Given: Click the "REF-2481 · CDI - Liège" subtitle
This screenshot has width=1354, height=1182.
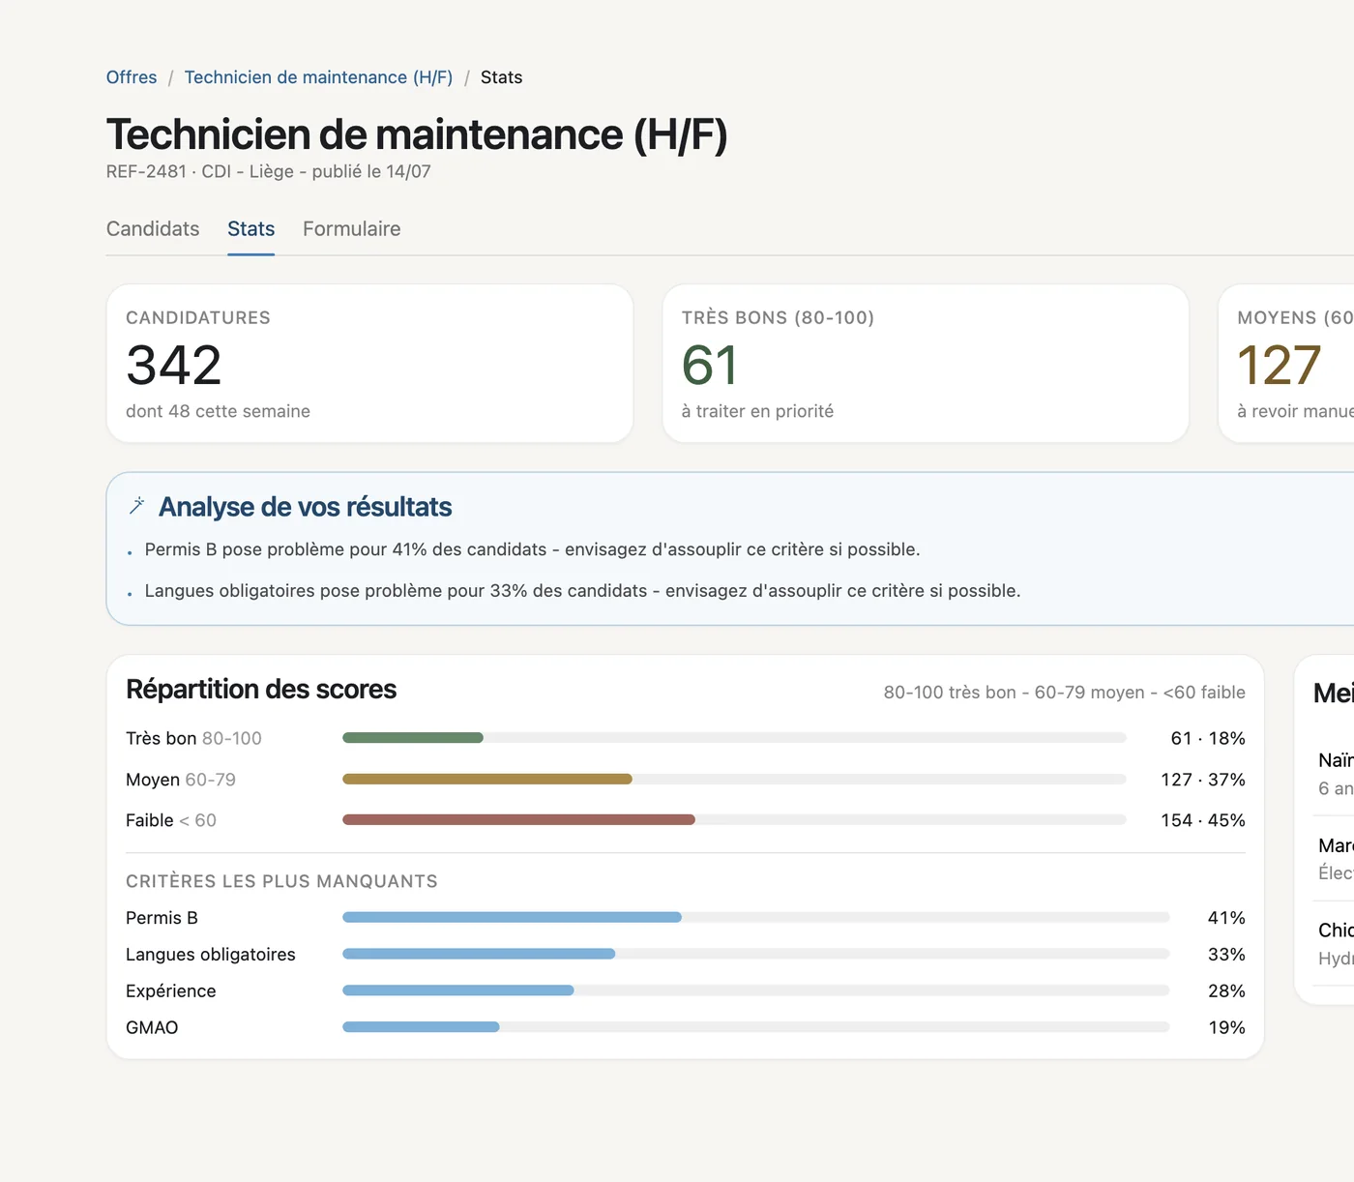Looking at the screenshot, I should coord(200,171).
